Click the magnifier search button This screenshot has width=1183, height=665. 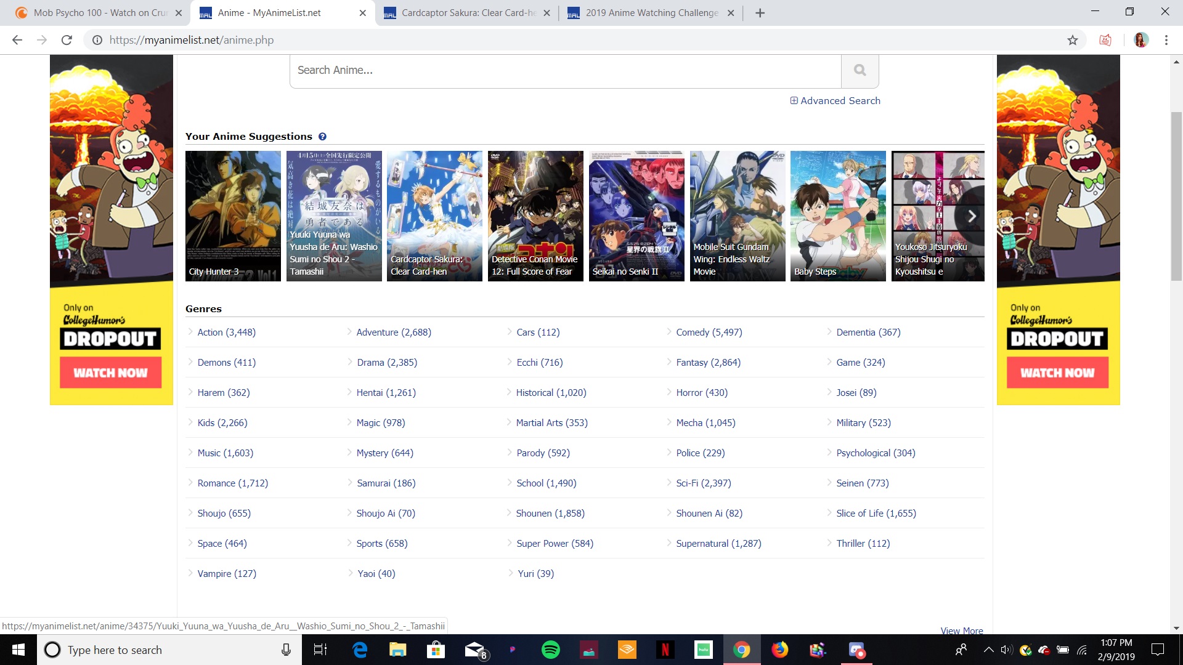click(860, 70)
